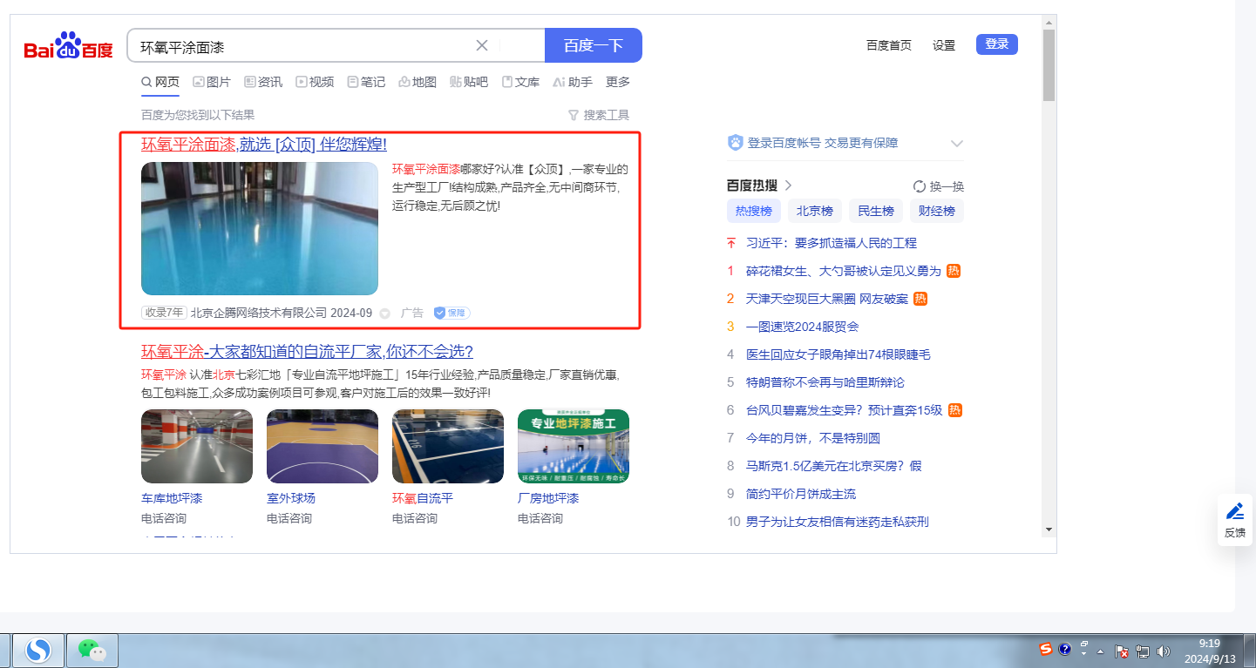The width and height of the screenshot is (1256, 668).
Task: Switch to the 财经榜 tab
Action: (x=937, y=211)
